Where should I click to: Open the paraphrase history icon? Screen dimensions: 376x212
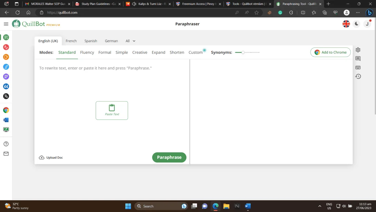[358, 76]
